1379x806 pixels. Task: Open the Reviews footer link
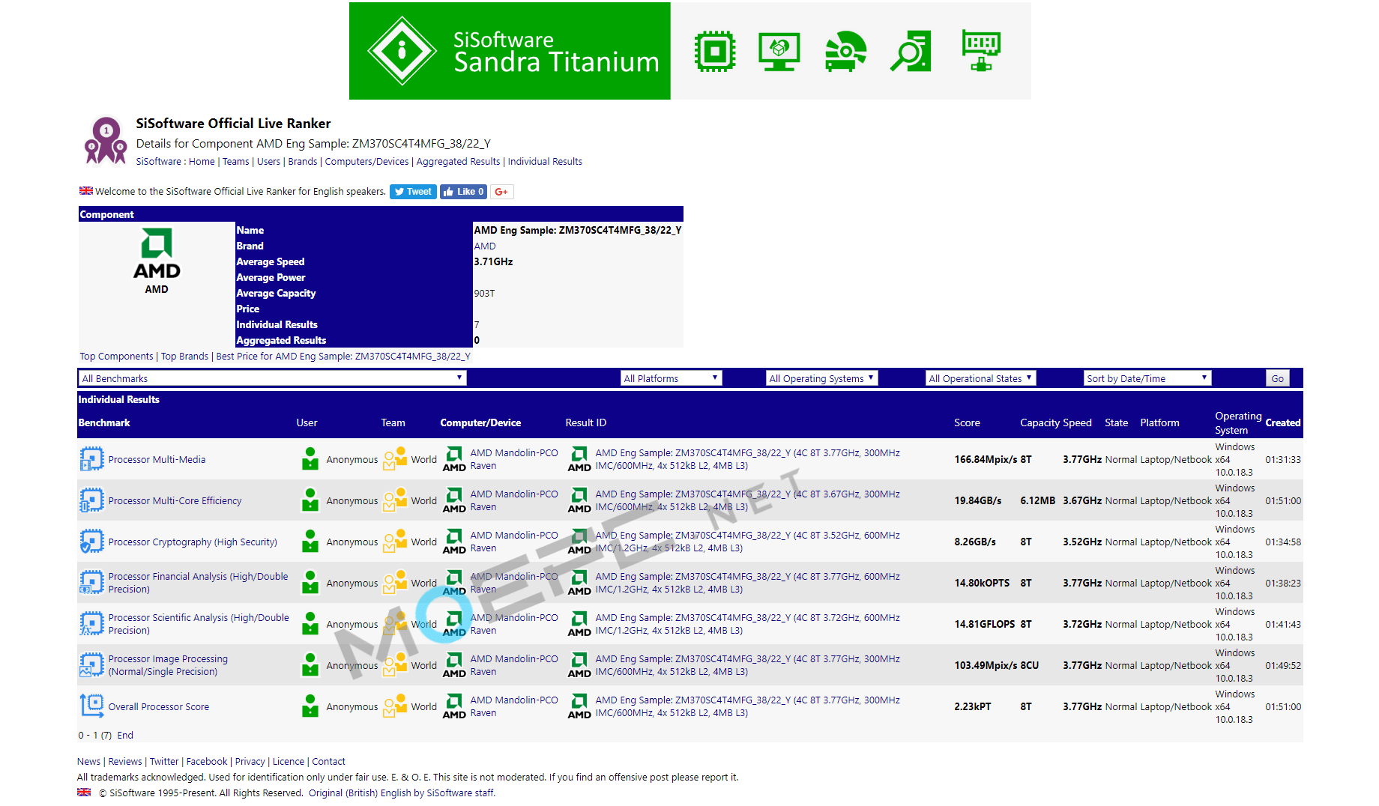pyautogui.click(x=125, y=761)
